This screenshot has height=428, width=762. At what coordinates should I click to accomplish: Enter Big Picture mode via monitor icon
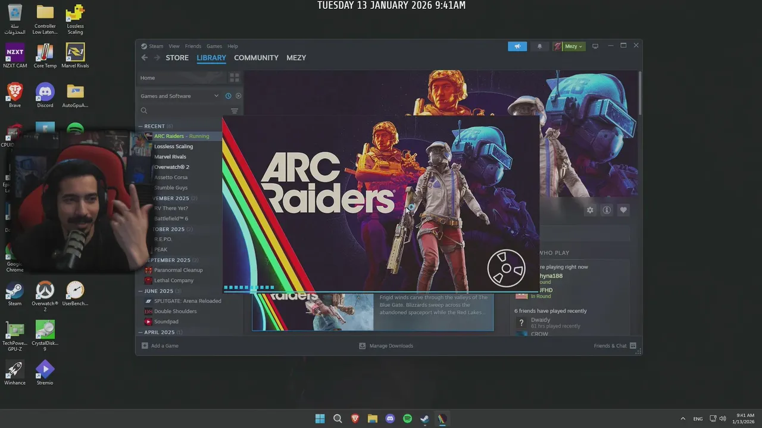coord(595,46)
